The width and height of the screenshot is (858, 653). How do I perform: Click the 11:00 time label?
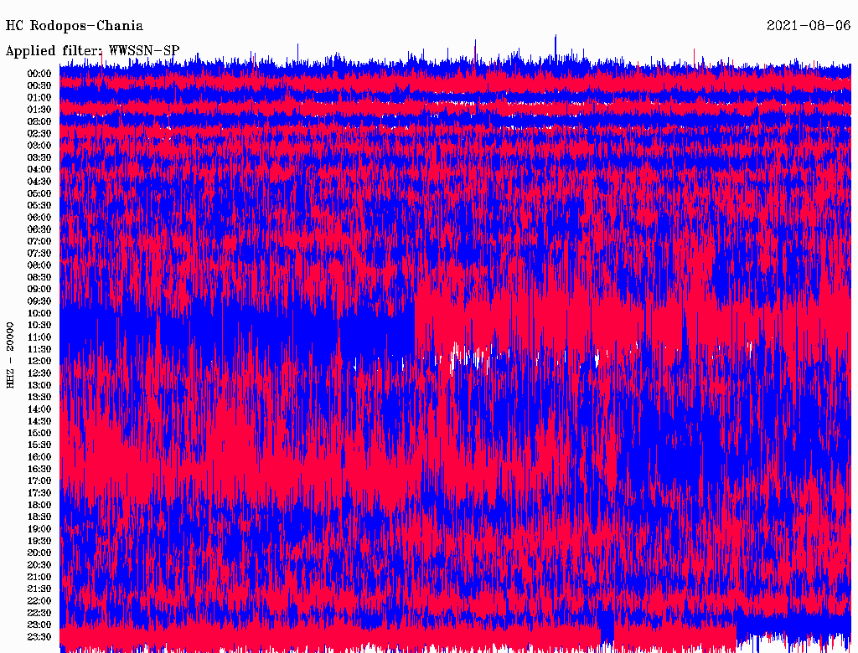[39, 337]
